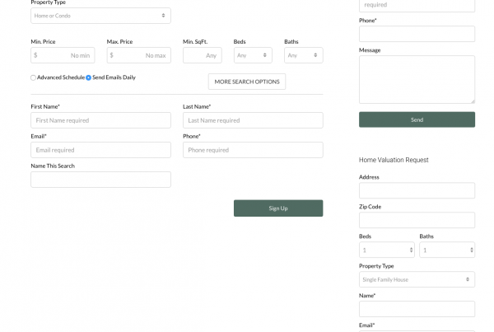Expand the search Beds 'Any' dropdown
This screenshot has width=494, height=332.
252,55
